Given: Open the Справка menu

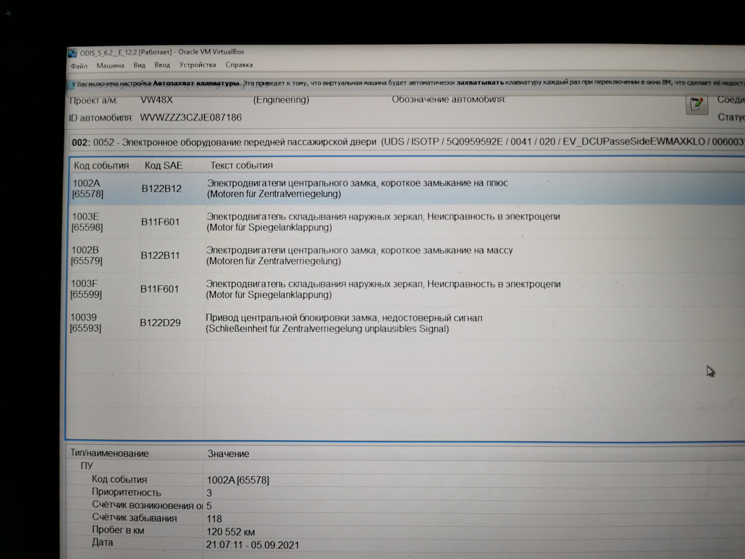Looking at the screenshot, I should pos(239,65).
